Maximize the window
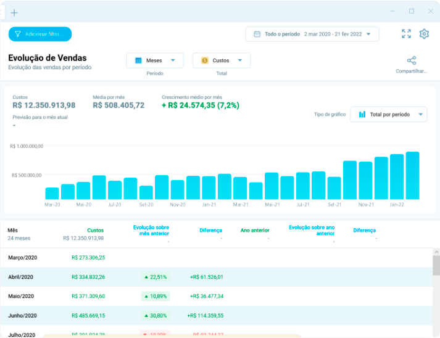This screenshot has height=338, width=440. pyautogui.click(x=412, y=11)
